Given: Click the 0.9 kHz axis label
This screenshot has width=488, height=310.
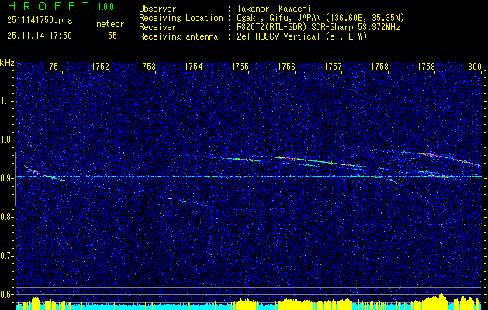Looking at the screenshot, I should pyautogui.click(x=6, y=178).
